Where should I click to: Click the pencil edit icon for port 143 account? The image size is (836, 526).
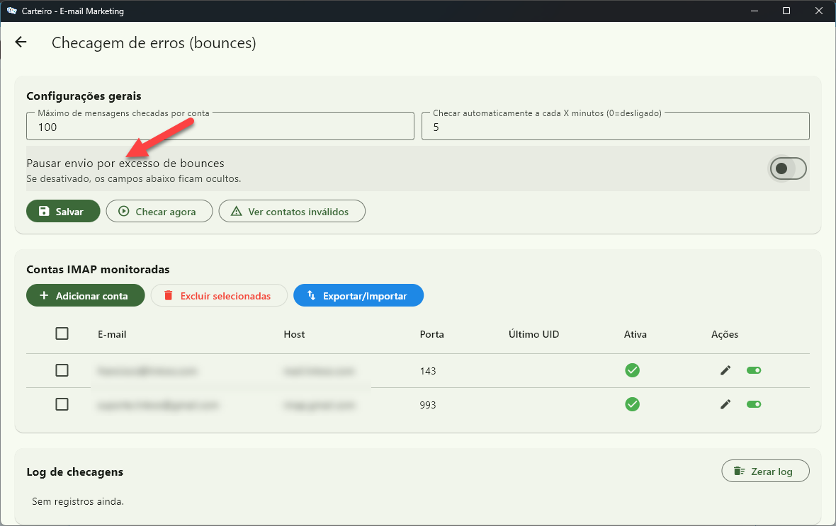pyautogui.click(x=725, y=370)
